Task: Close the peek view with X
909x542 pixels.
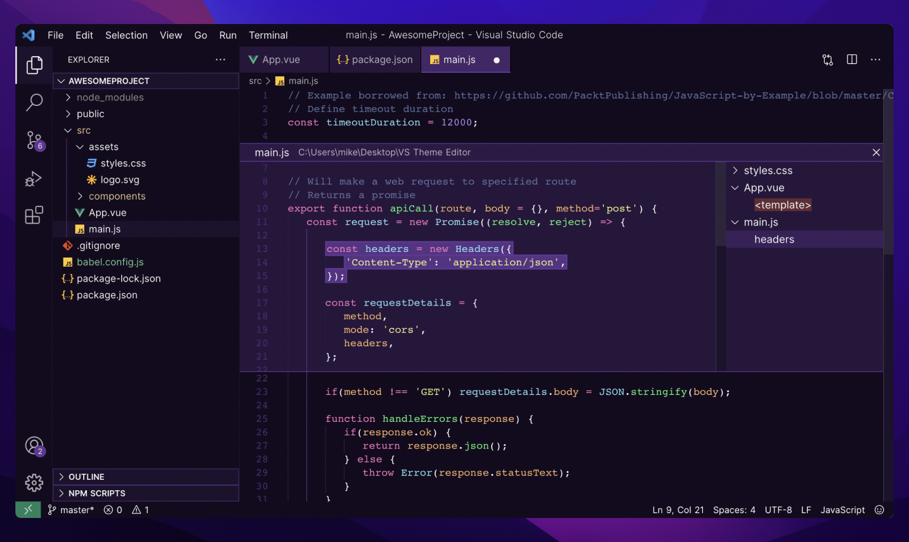Action: point(876,152)
